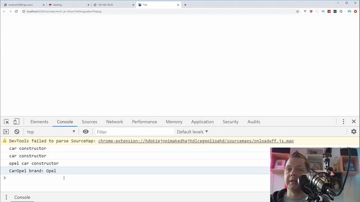Click the browser back arrow
Screen dimensions: 360x202
[x=4, y=11]
